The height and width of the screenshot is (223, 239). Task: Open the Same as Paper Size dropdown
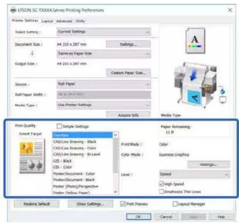click(x=104, y=54)
